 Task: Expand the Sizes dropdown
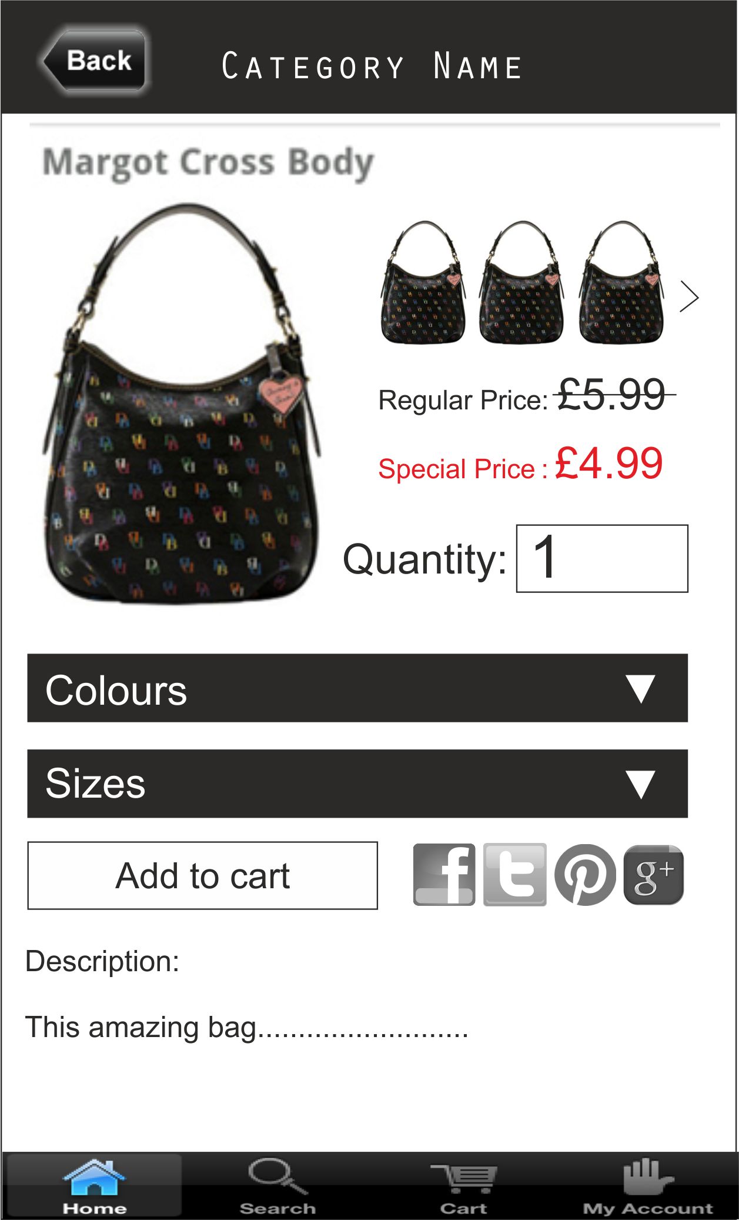(x=357, y=784)
